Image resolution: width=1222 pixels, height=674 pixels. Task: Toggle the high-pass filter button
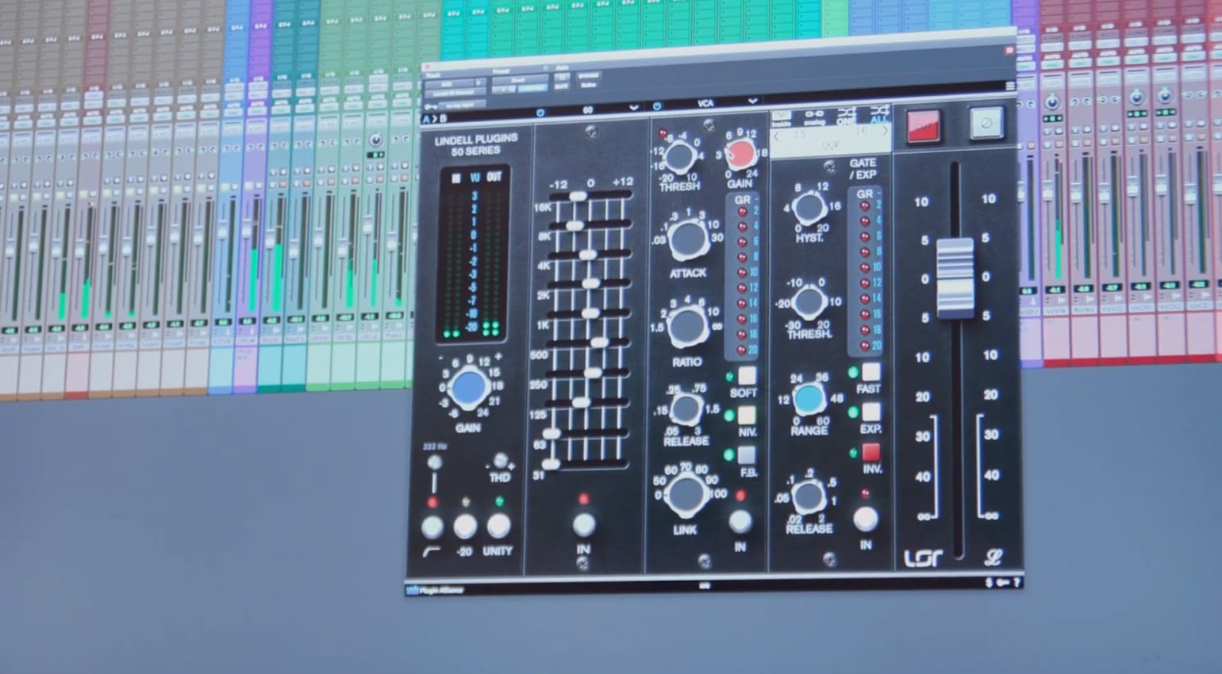click(432, 527)
